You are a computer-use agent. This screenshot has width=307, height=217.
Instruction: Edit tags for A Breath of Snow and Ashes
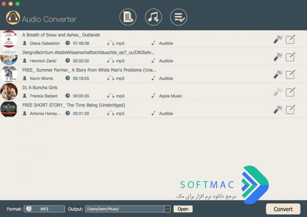point(291,39)
